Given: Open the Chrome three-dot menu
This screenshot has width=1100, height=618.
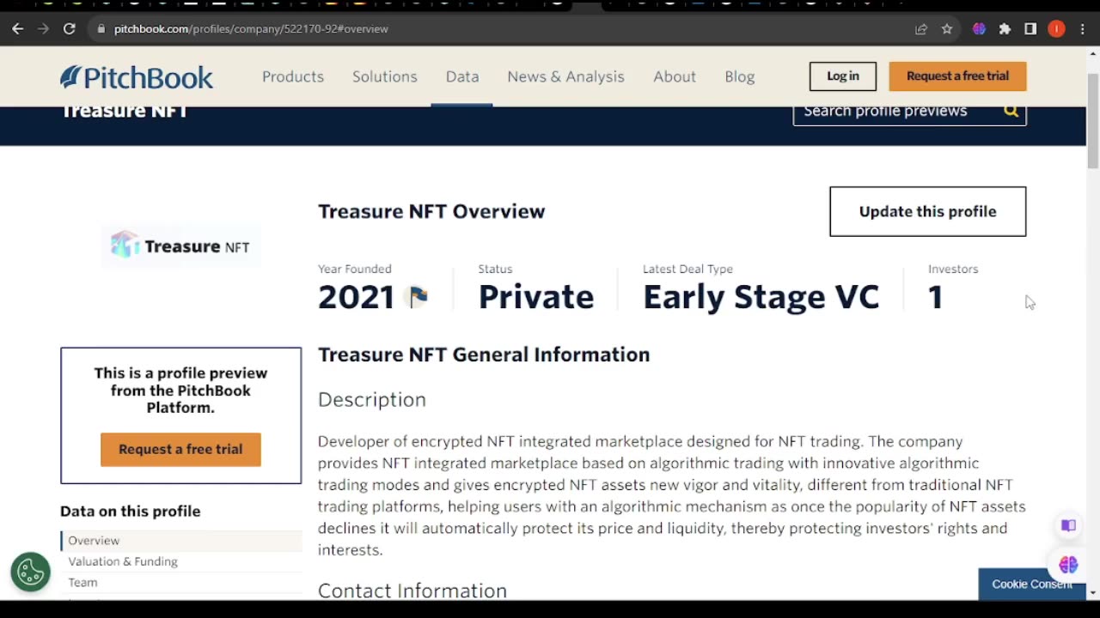Looking at the screenshot, I should 1081,28.
